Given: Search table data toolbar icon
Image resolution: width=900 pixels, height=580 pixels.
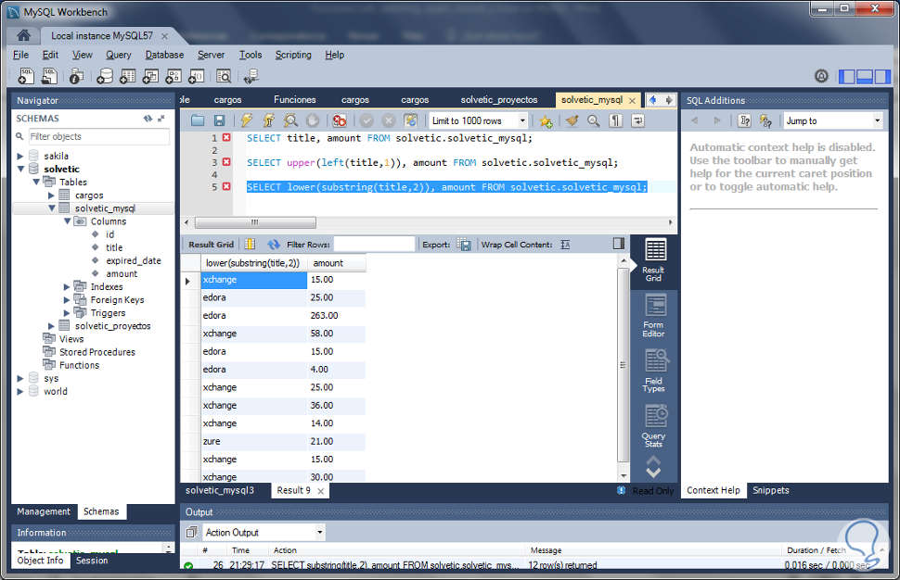Looking at the screenshot, I should click(x=224, y=76).
